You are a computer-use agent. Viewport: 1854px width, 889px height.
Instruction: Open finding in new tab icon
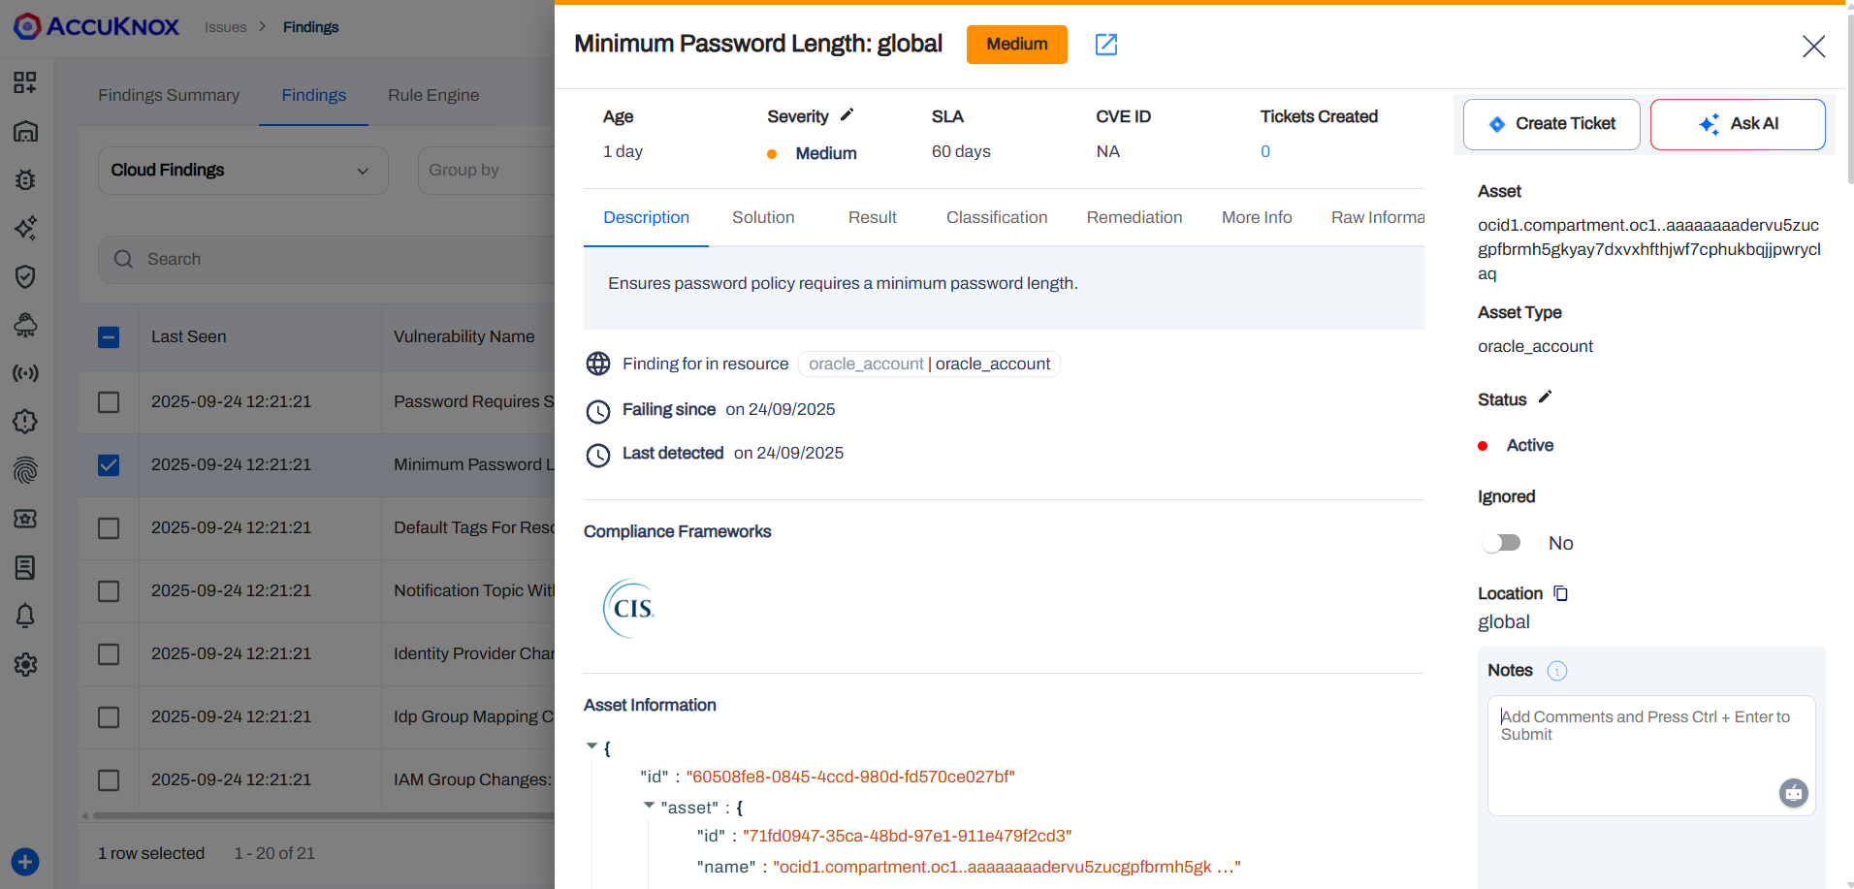[1105, 45]
